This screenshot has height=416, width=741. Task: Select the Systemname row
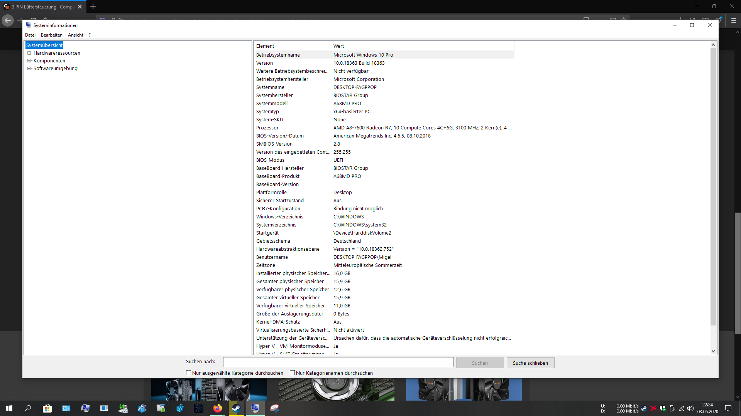pos(384,87)
